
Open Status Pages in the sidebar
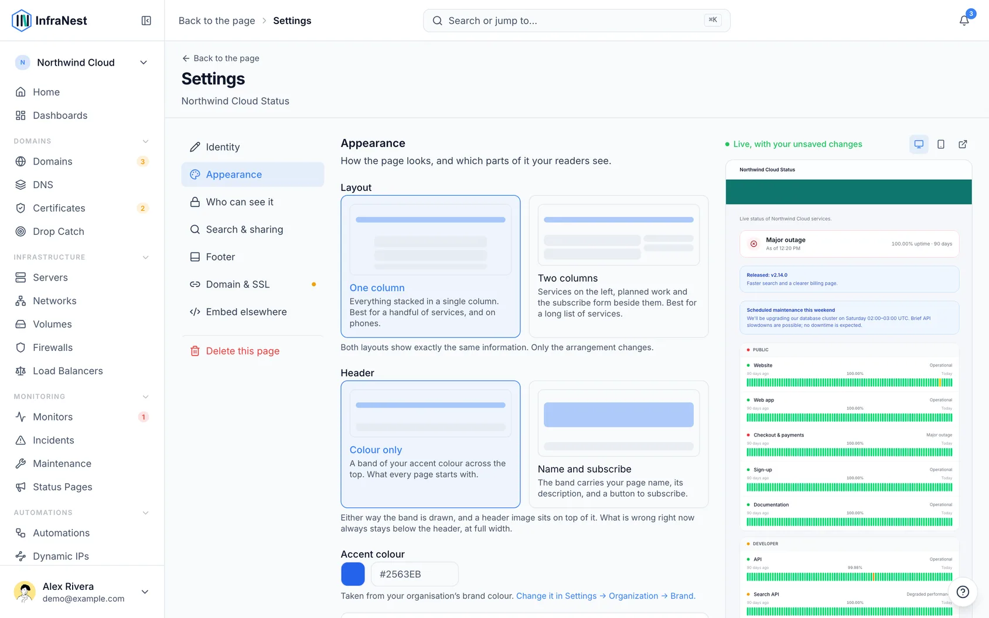pyautogui.click(x=82, y=487)
